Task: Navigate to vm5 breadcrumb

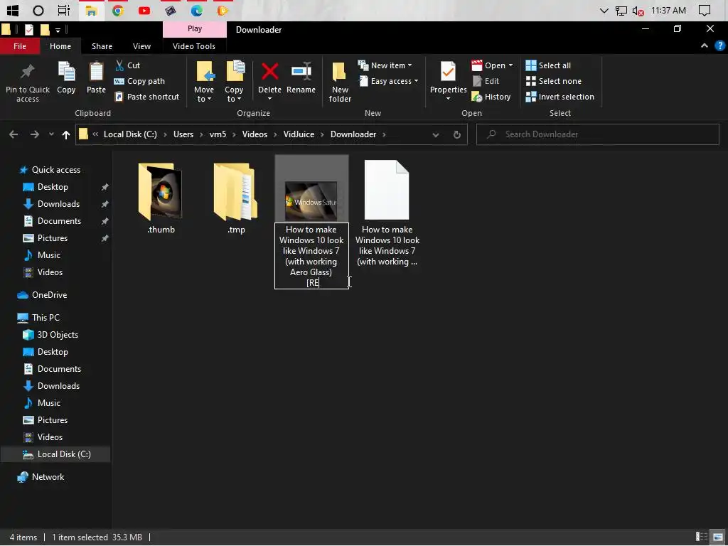Action: pyautogui.click(x=218, y=134)
